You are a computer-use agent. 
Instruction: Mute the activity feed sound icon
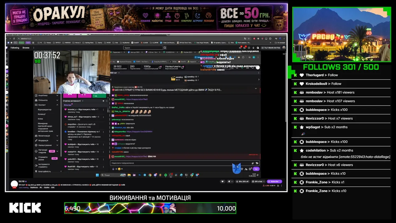(x=103, y=101)
